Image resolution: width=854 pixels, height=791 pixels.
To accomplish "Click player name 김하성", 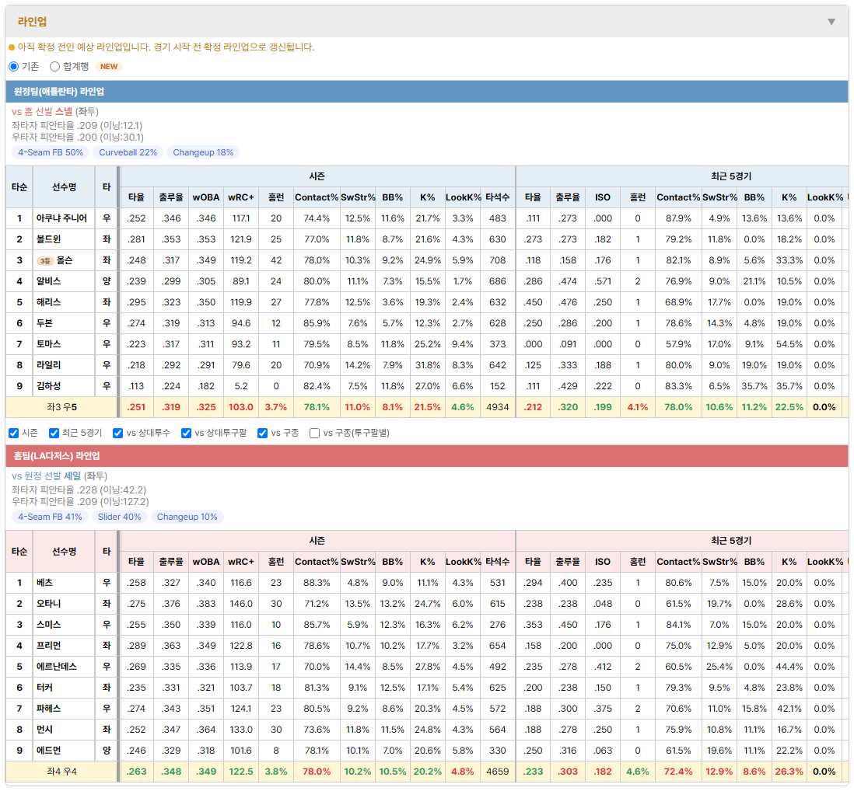I will (x=48, y=386).
